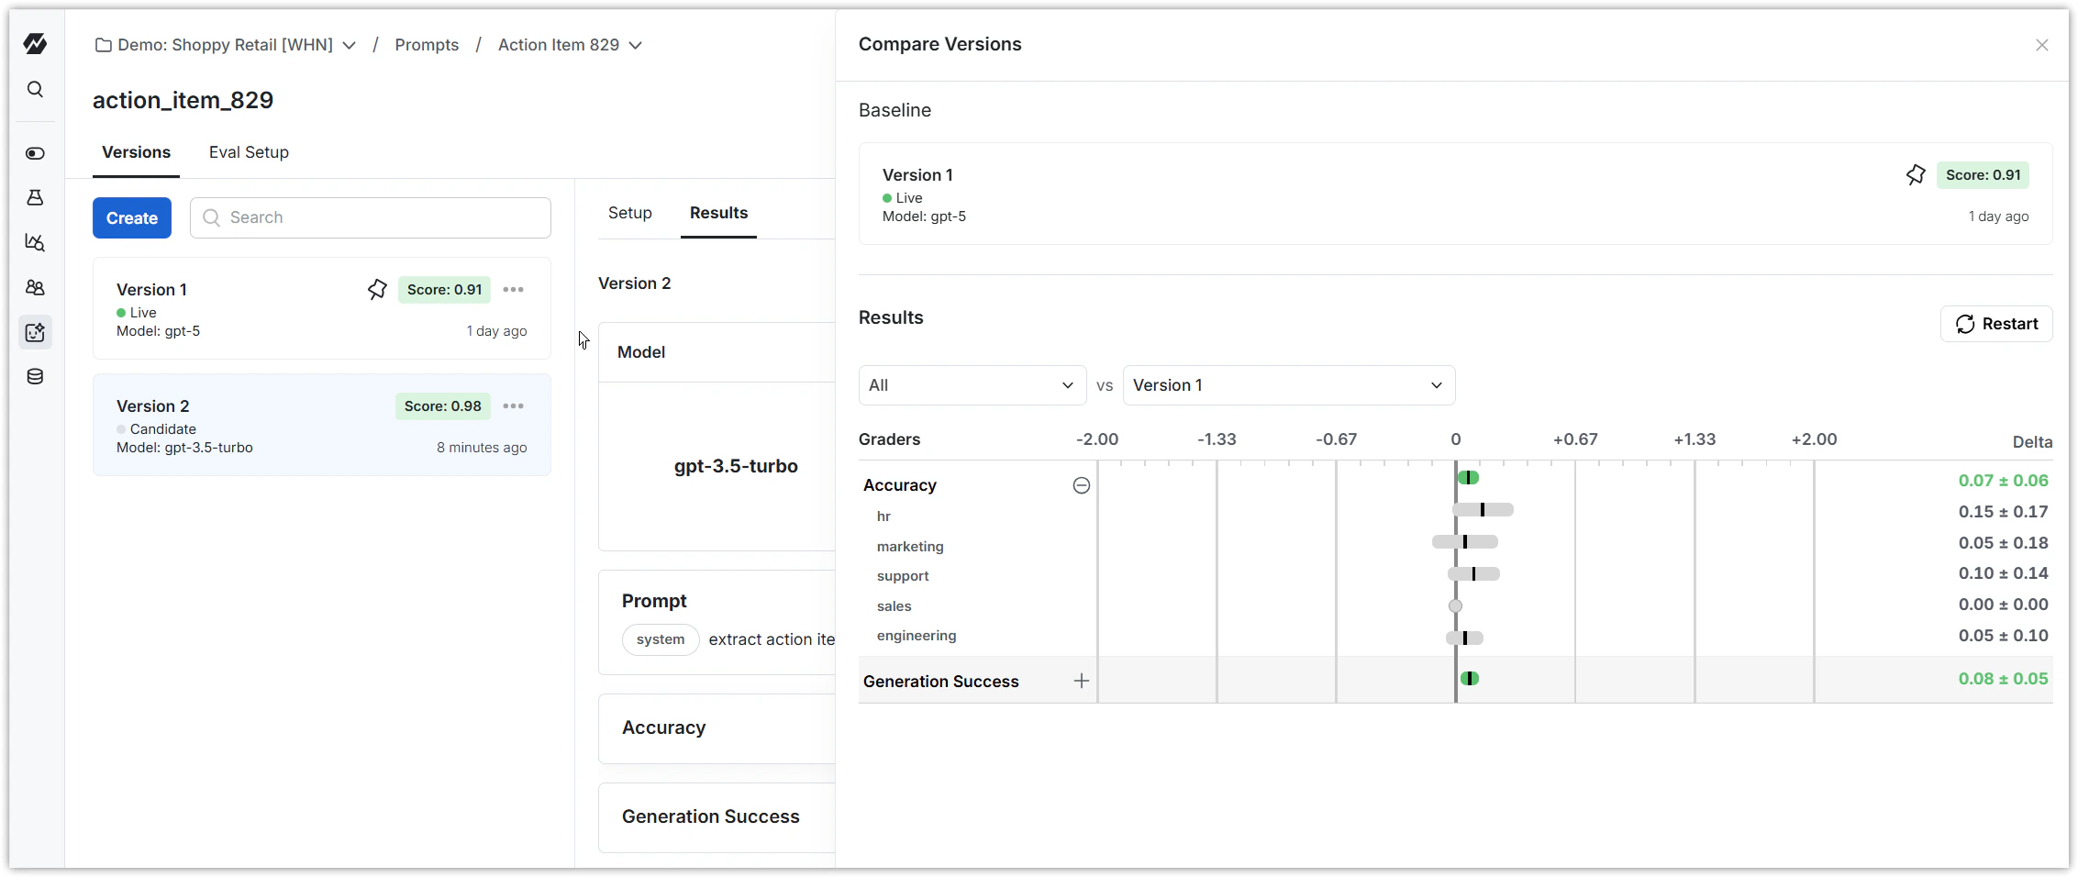This screenshot has height=877, width=2078.
Task: Open search from the left sidebar
Action: click(x=35, y=89)
